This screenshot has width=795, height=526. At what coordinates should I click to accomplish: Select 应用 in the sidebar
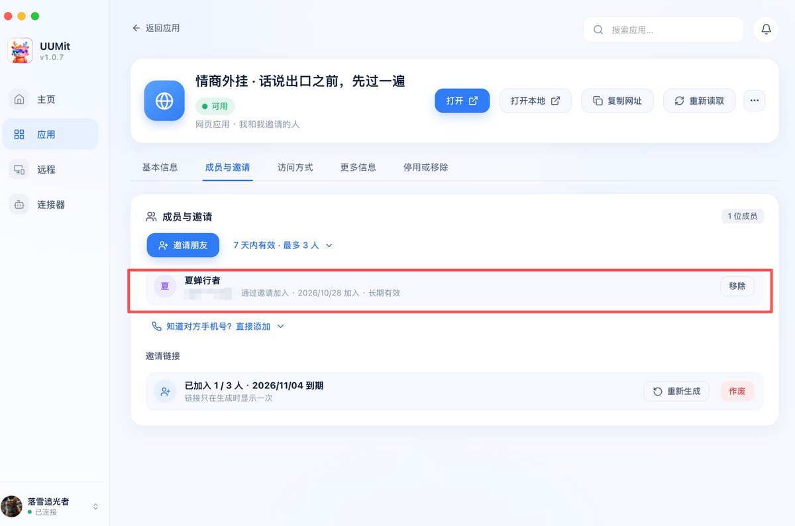(x=50, y=134)
